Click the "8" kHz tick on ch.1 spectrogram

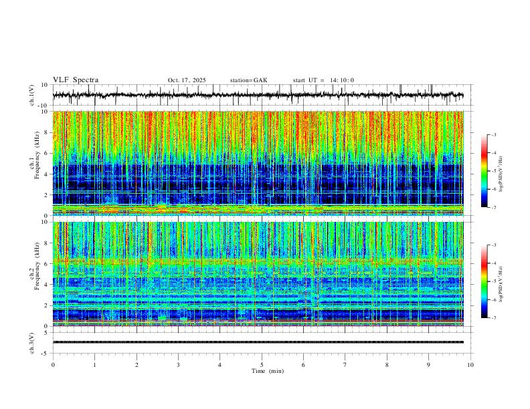tap(46, 132)
